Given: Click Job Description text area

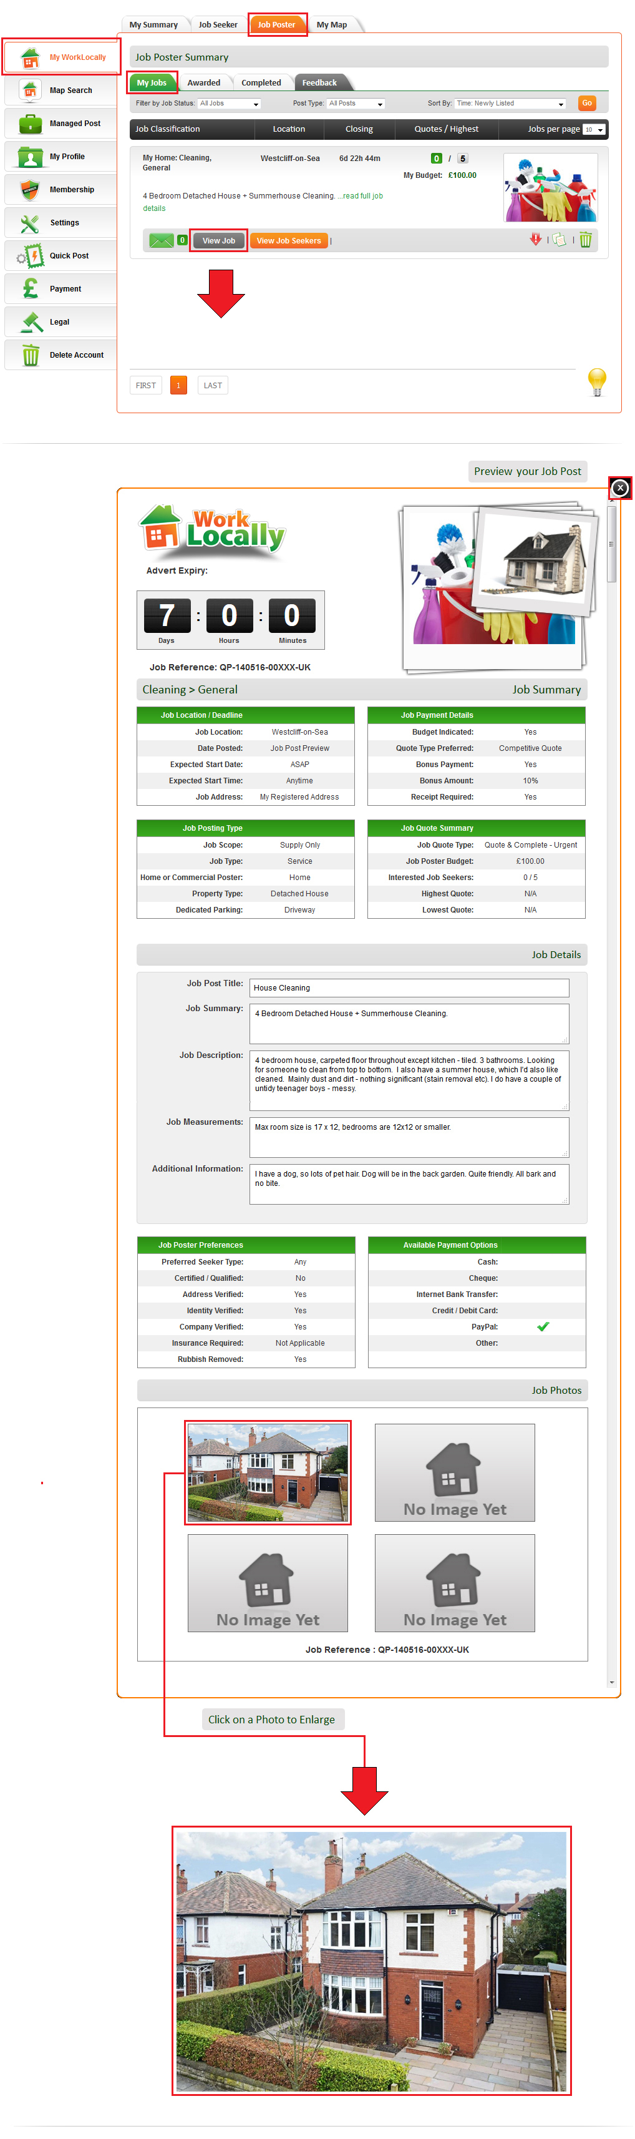Looking at the screenshot, I should click(409, 1080).
